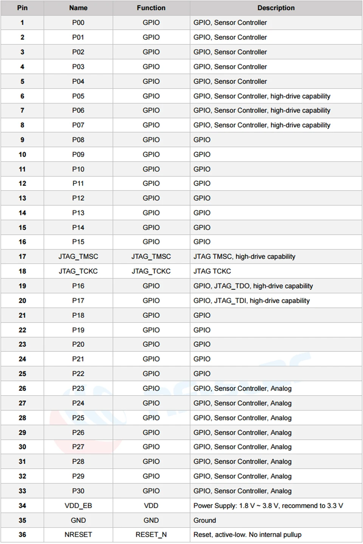Click the Ground description cell
This screenshot has width=363, height=544.
coord(205,521)
